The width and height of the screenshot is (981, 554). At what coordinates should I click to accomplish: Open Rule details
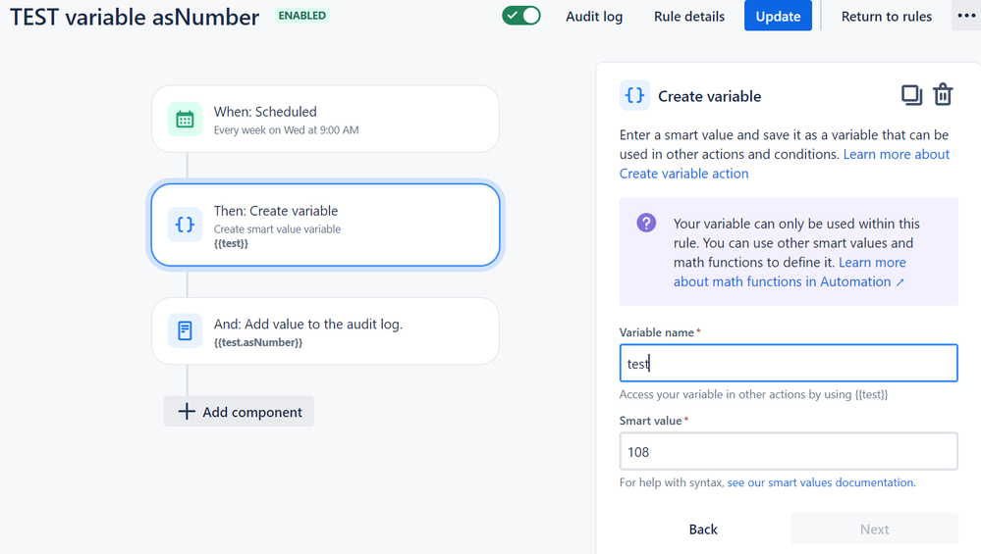[x=689, y=17]
